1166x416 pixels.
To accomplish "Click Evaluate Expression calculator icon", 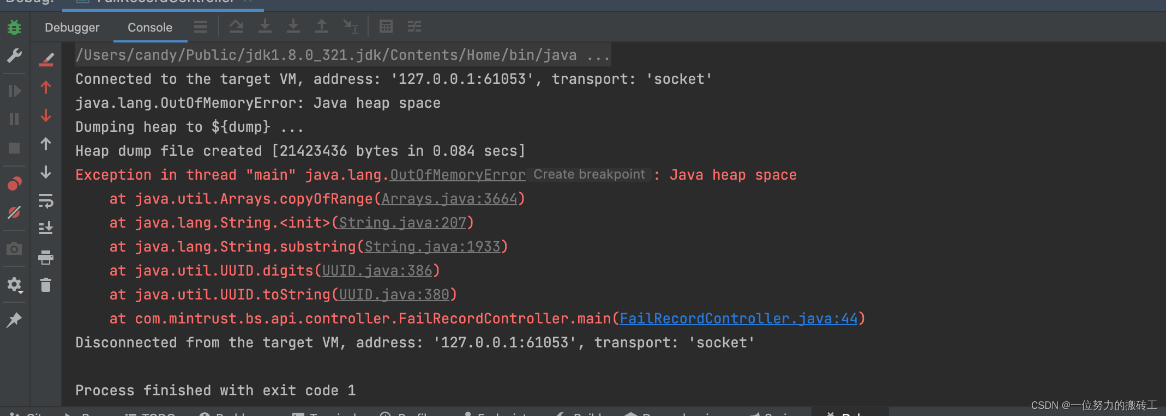I will (x=386, y=26).
